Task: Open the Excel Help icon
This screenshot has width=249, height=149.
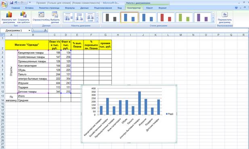Action: [x=236, y=8]
